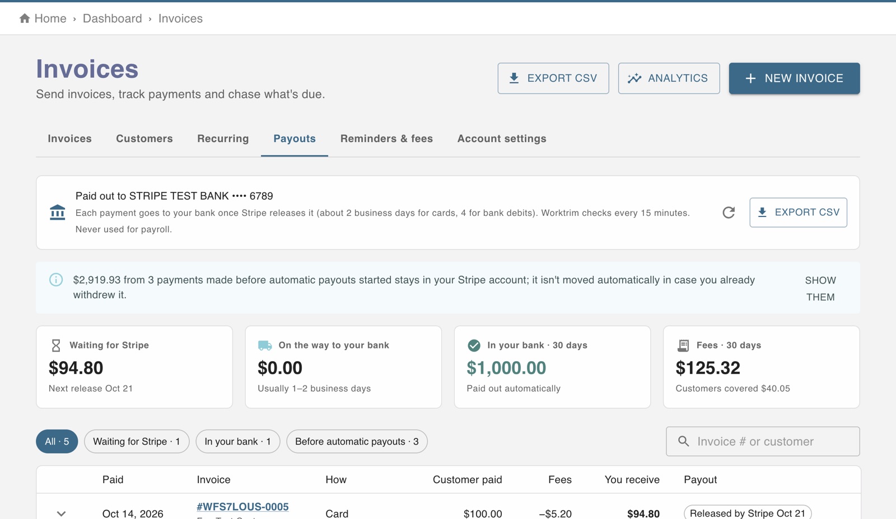Export payouts CSV in bank card
896x519 pixels.
point(798,213)
